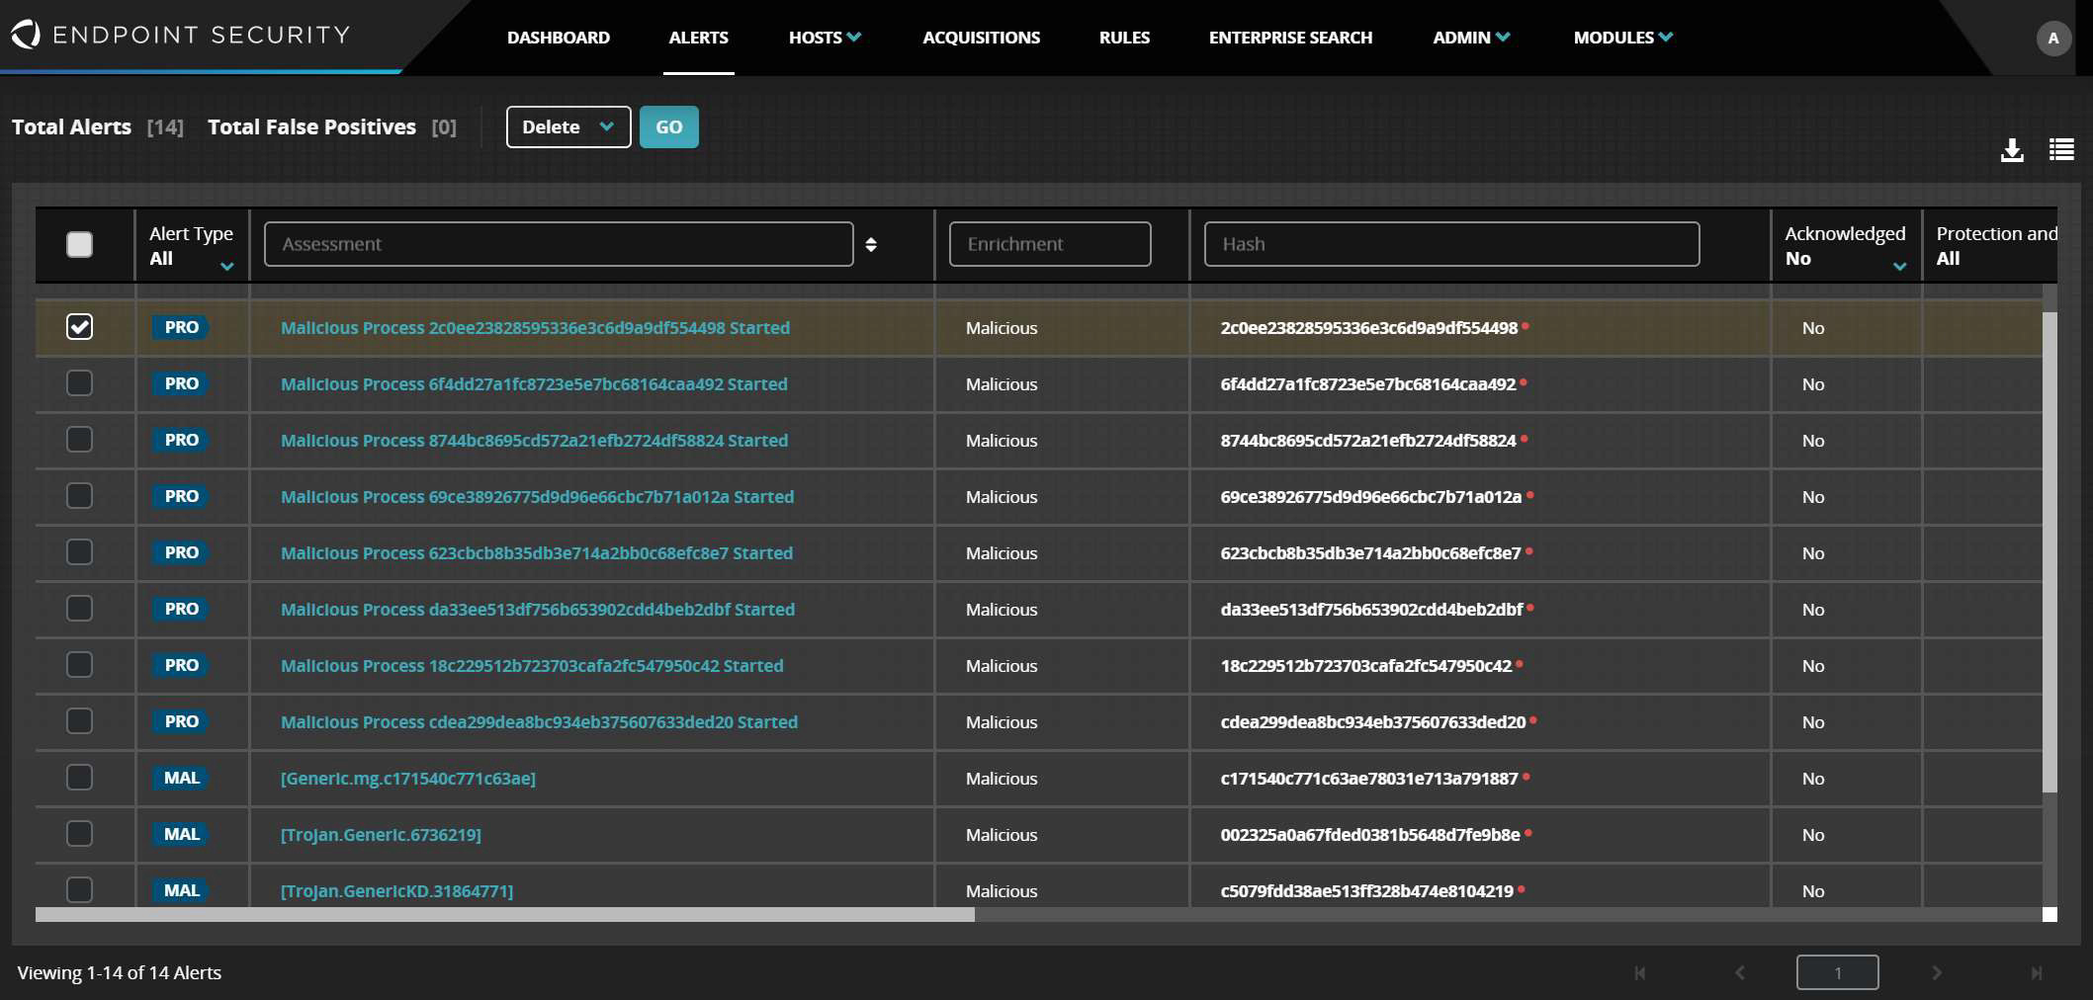Go to previous page arrow
The width and height of the screenshot is (2093, 1000).
pyautogui.click(x=1739, y=973)
